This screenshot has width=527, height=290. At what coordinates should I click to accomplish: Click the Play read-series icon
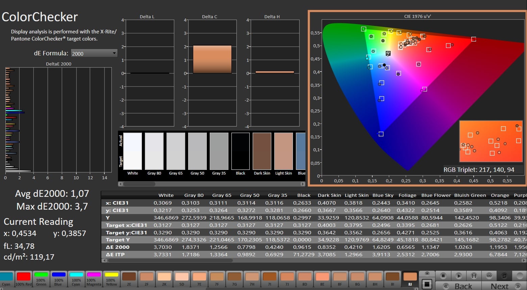pos(458,276)
